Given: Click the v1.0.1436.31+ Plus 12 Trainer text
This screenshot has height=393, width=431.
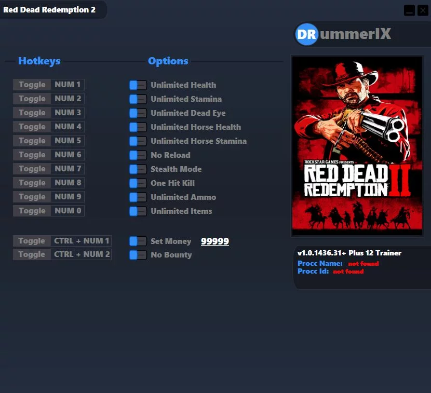Looking at the screenshot, I should click(x=349, y=253).
